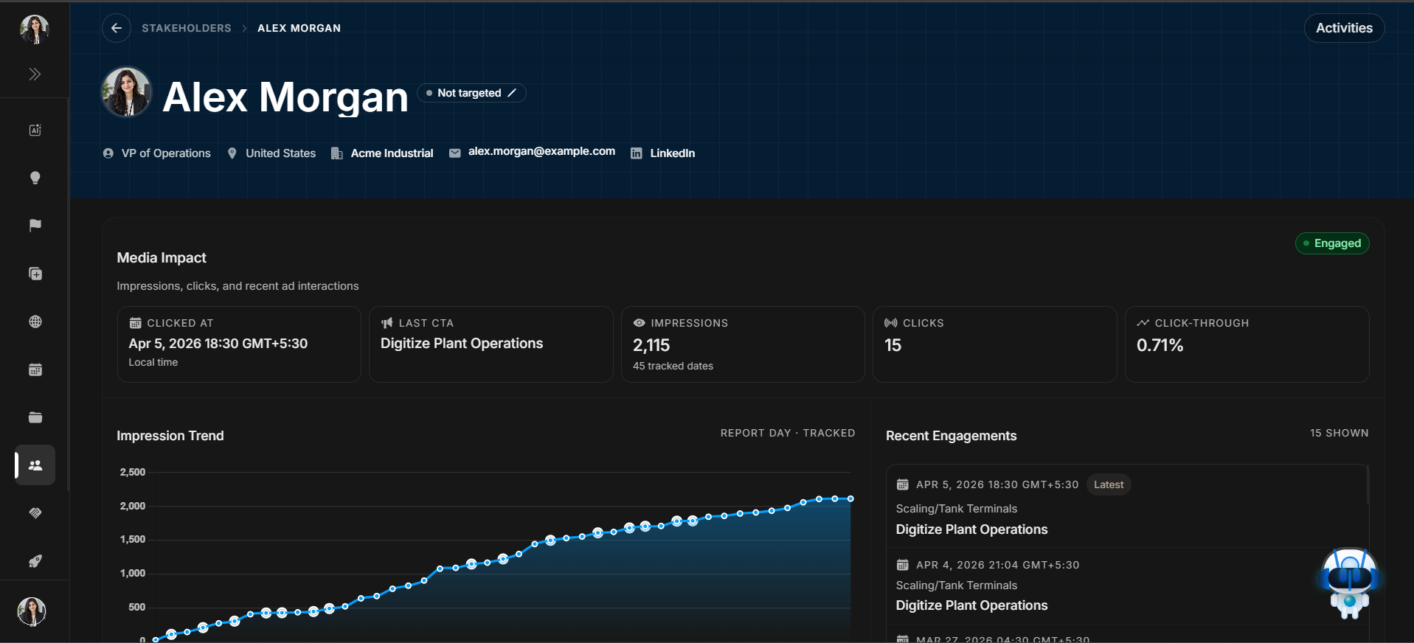Open the Acme Industrial company link

pos(392,153)
